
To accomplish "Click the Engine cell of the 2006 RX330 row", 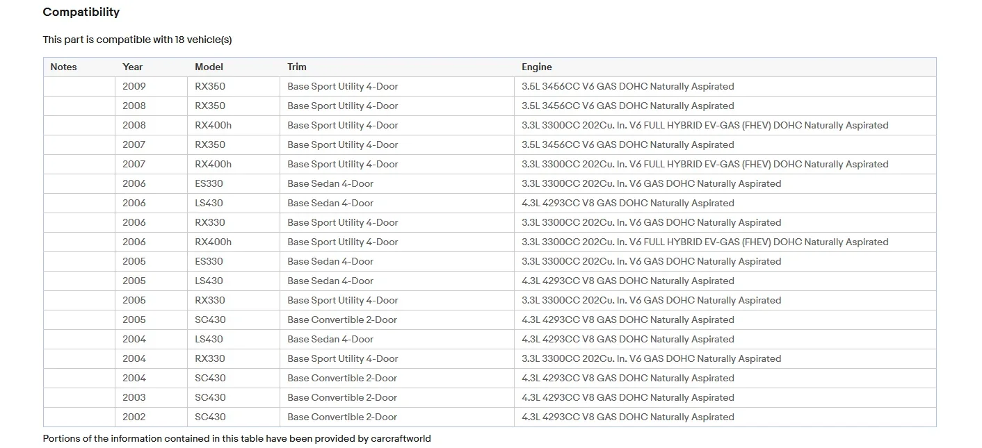I will tap(725, 223).
